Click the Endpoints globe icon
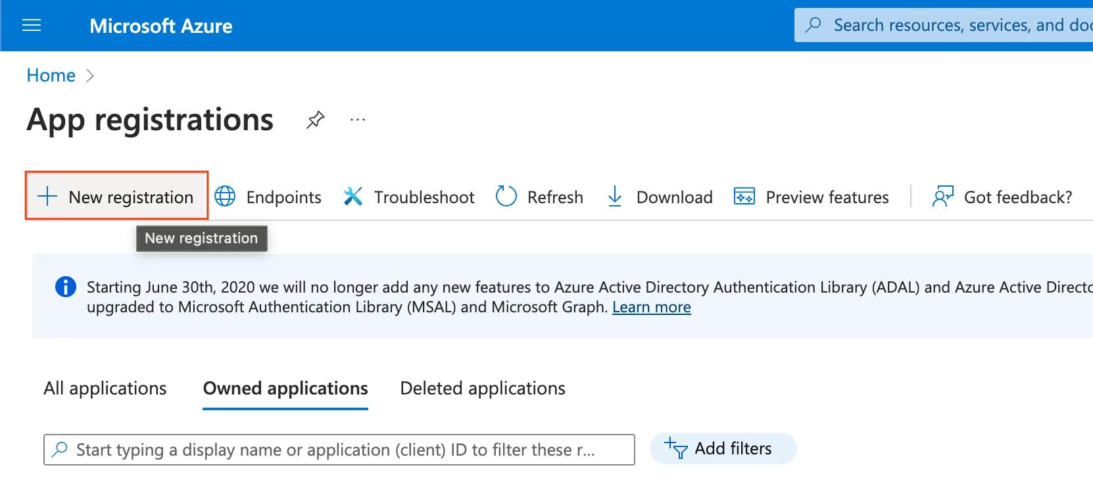Image resolution: width=1093 pixels, height=501 pixels. click(x=225, y=196)
